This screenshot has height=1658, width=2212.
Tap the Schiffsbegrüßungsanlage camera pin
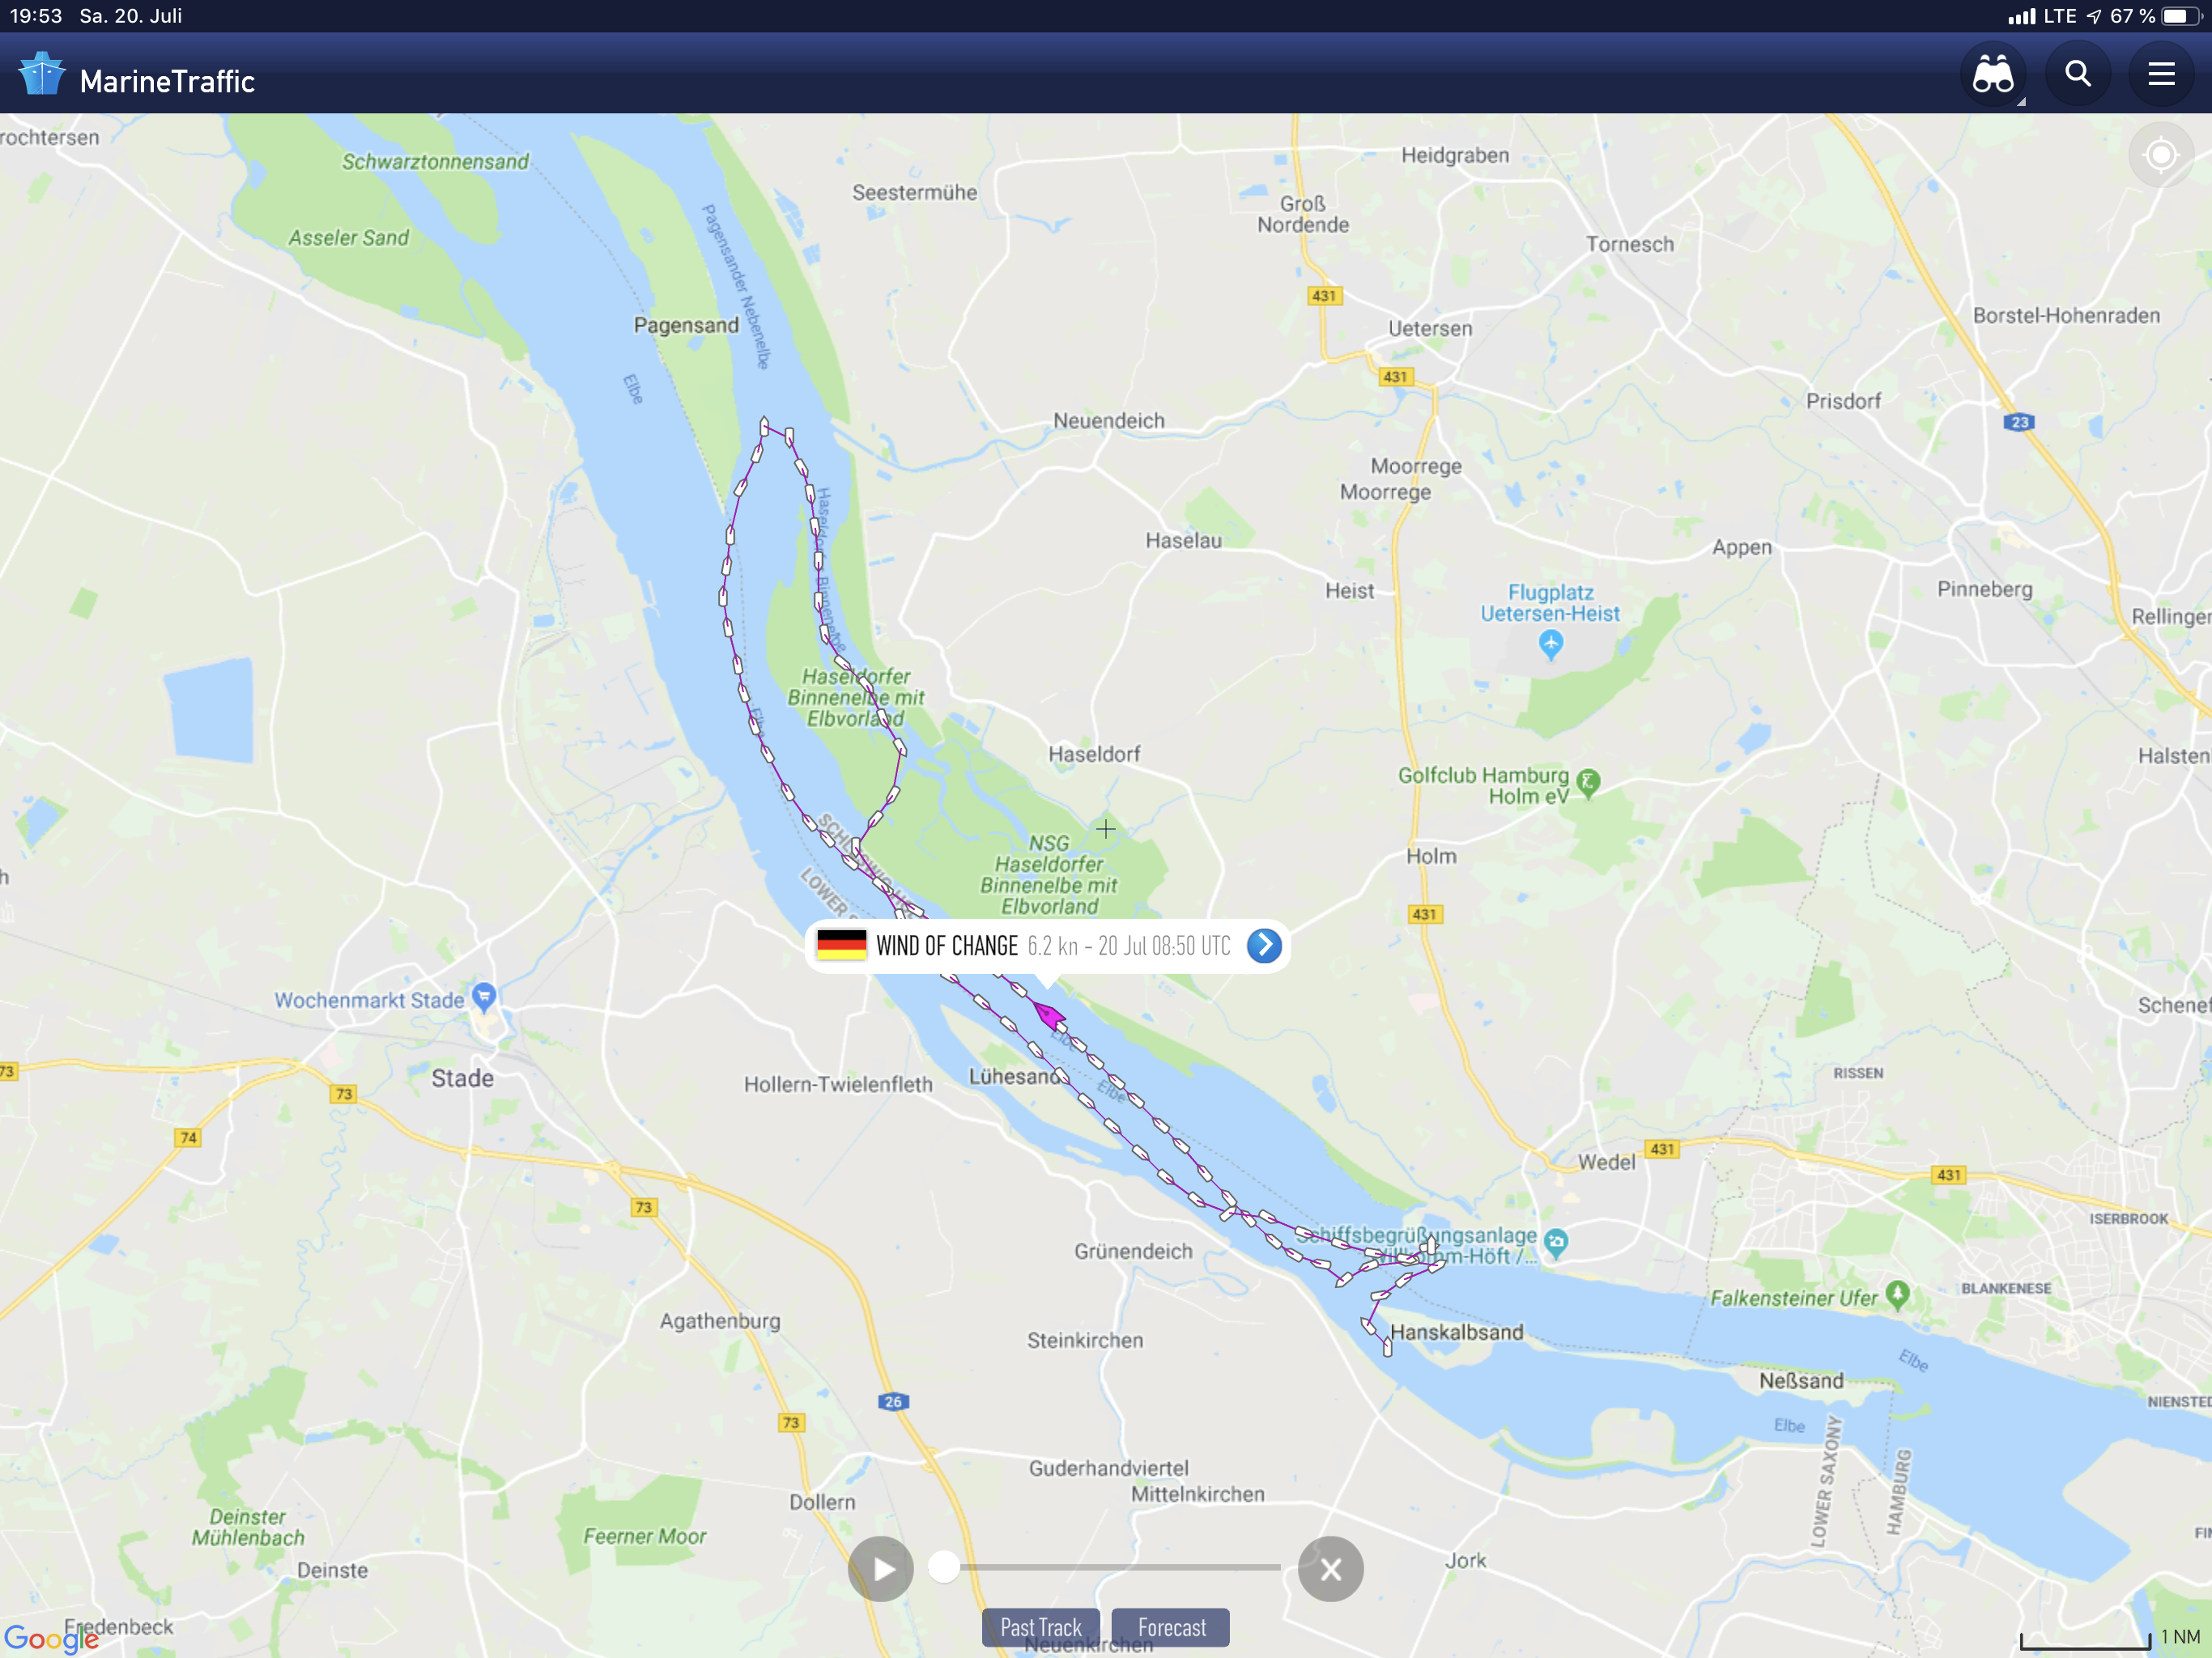(1555, 1242)
